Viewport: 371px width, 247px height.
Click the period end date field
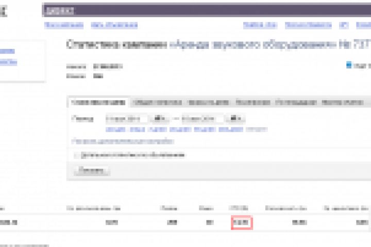pos(203,119)
